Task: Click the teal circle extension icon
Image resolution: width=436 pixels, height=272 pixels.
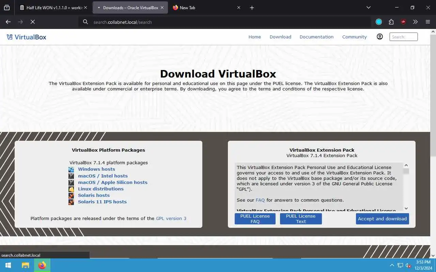Action: point(379,22)
